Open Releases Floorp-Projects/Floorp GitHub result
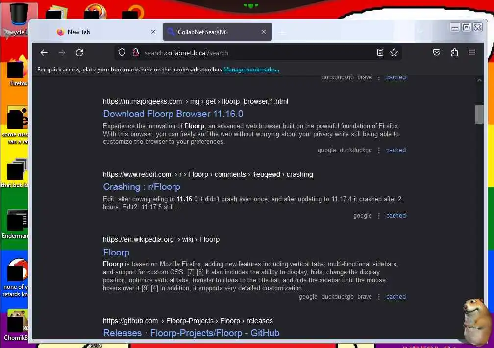 (191, 333)
